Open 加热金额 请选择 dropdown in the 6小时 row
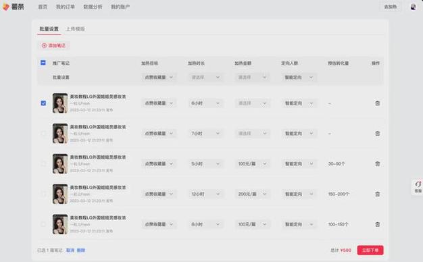The width and height of the screenshot is (423, 262). (x=252, y=103)
